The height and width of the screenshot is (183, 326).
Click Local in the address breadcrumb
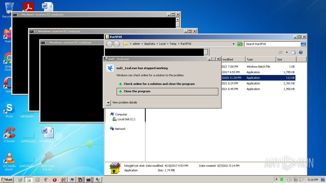click(162, 44)
